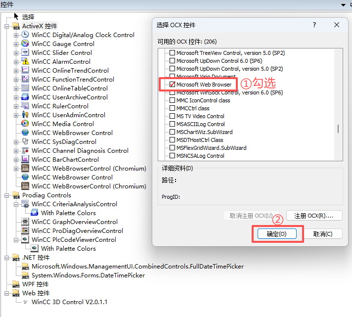Uncheck the Microsoft Web Browser checkbox
The width and height of the screenshot is (352, 317).
pyautogui.click(x=172, y=85)
